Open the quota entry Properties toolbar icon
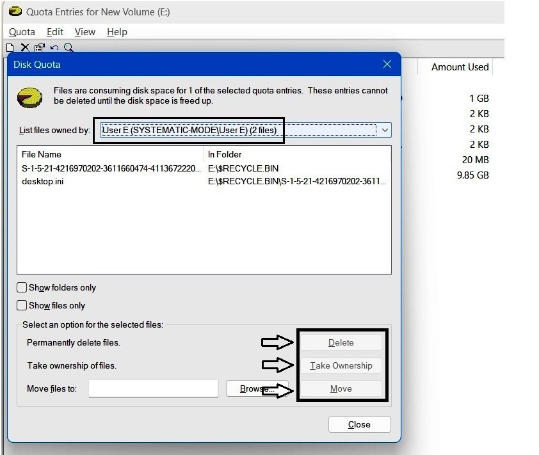The height and width of the screenshot is (455, 539). pos(40,47)
